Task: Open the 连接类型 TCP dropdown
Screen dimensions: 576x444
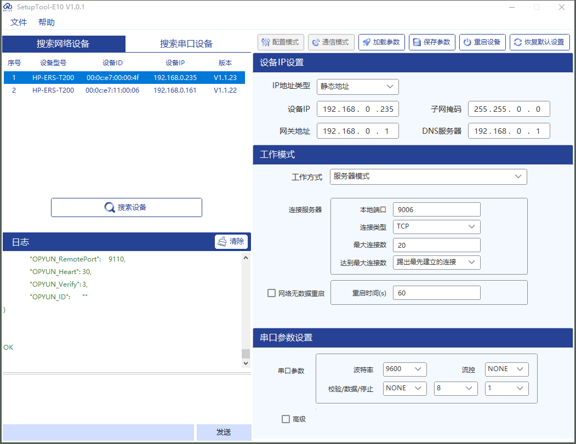Action: click(x=436, y=227)
